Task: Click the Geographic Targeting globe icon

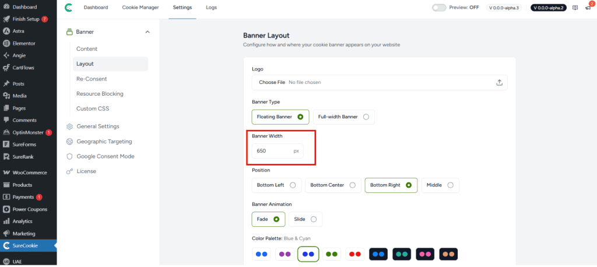Action: point(69,141)
